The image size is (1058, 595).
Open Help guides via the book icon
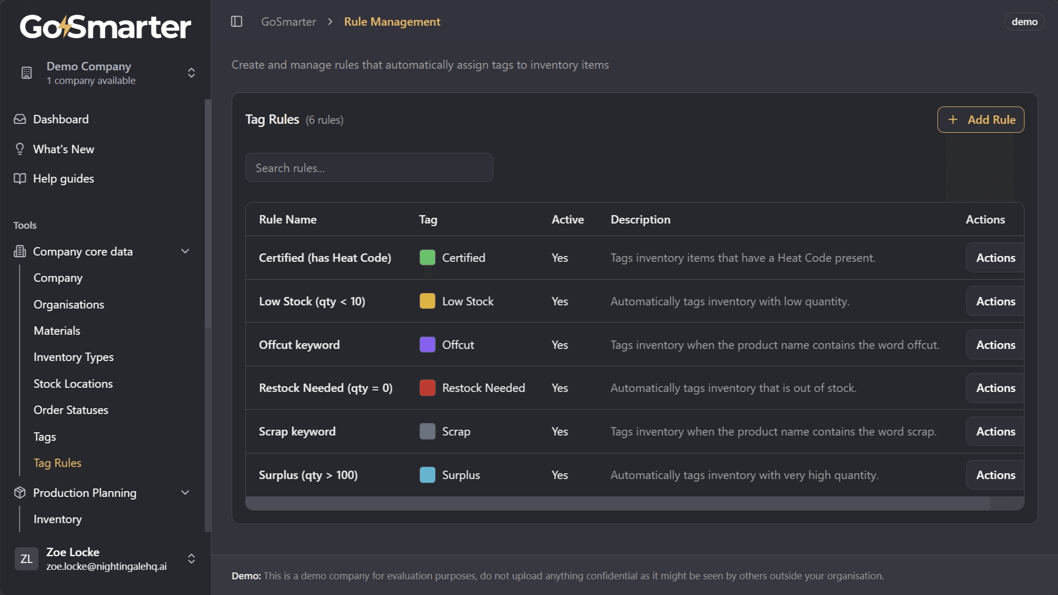19,178
